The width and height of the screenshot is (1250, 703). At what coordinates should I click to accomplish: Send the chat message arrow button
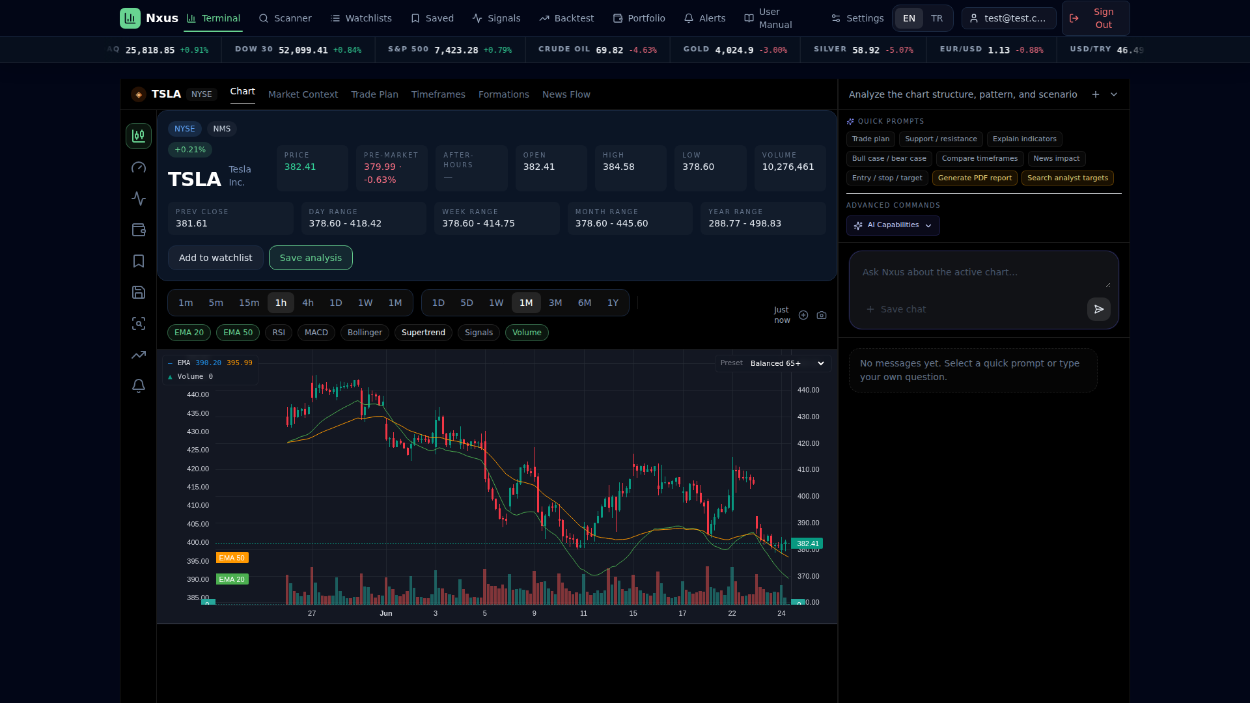click(1099, 309)
